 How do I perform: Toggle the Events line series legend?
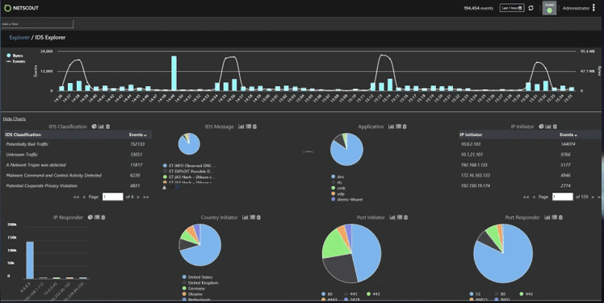coord(16,61)
